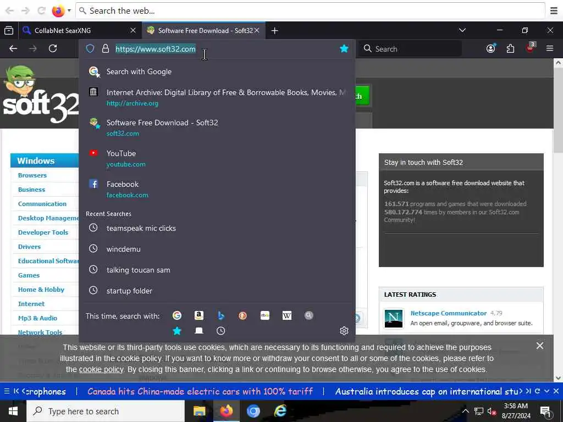Screen dimensions: 563x422
Task: Skip to next news ticker headline
Action: (528, 391)
